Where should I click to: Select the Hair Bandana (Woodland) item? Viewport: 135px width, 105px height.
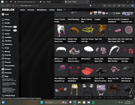pyautogui.click(x=128, y=70)
